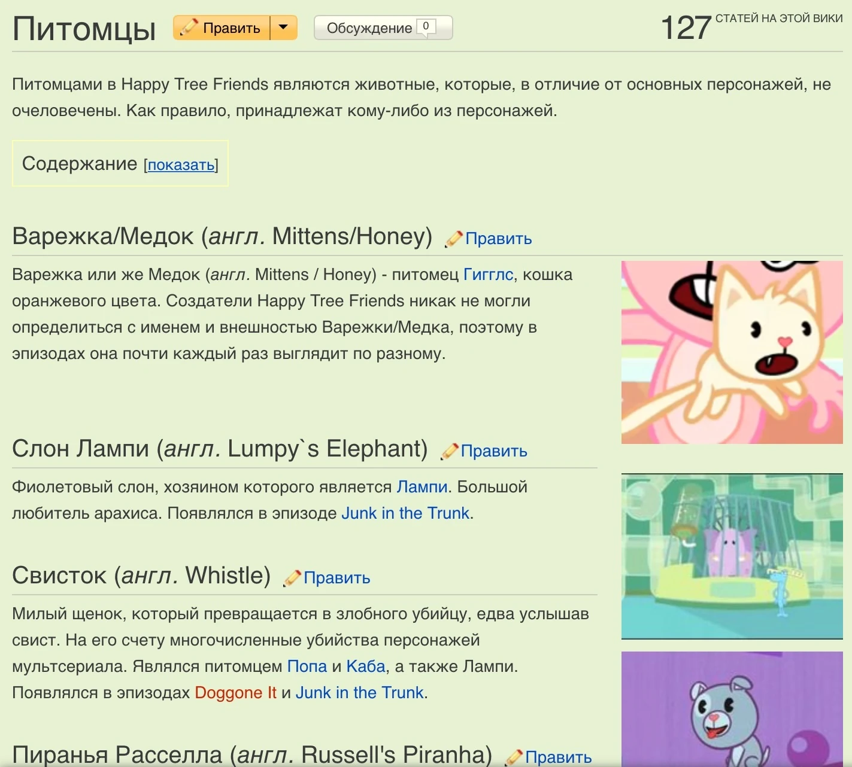The width and height of the screenshot is (852, 767).
Task: Edit the Свисток section via Править link
Action: pyautogui.click(x=337, y=578)
